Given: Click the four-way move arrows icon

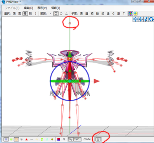Looking at the screenshot, I should tap(141, 19).
